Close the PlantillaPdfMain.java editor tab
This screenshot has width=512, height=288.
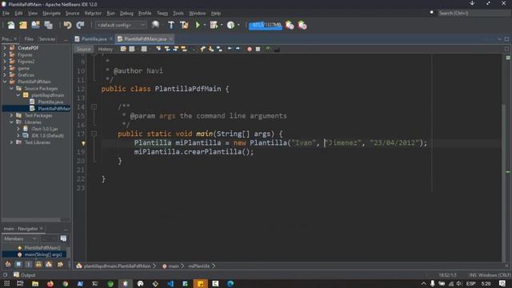170,39
